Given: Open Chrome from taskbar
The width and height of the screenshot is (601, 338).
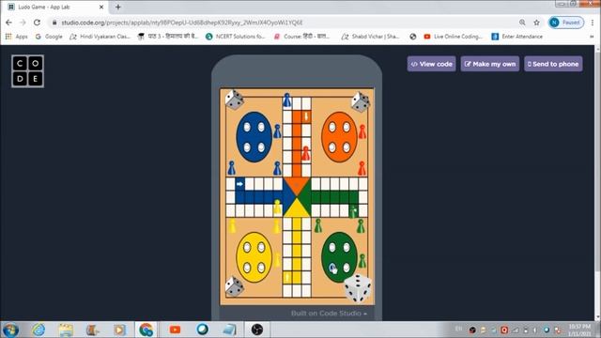Looking at the screenshot, I should point(146,330).
